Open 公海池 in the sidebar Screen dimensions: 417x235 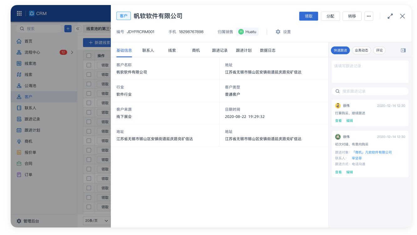click(44, 86)
